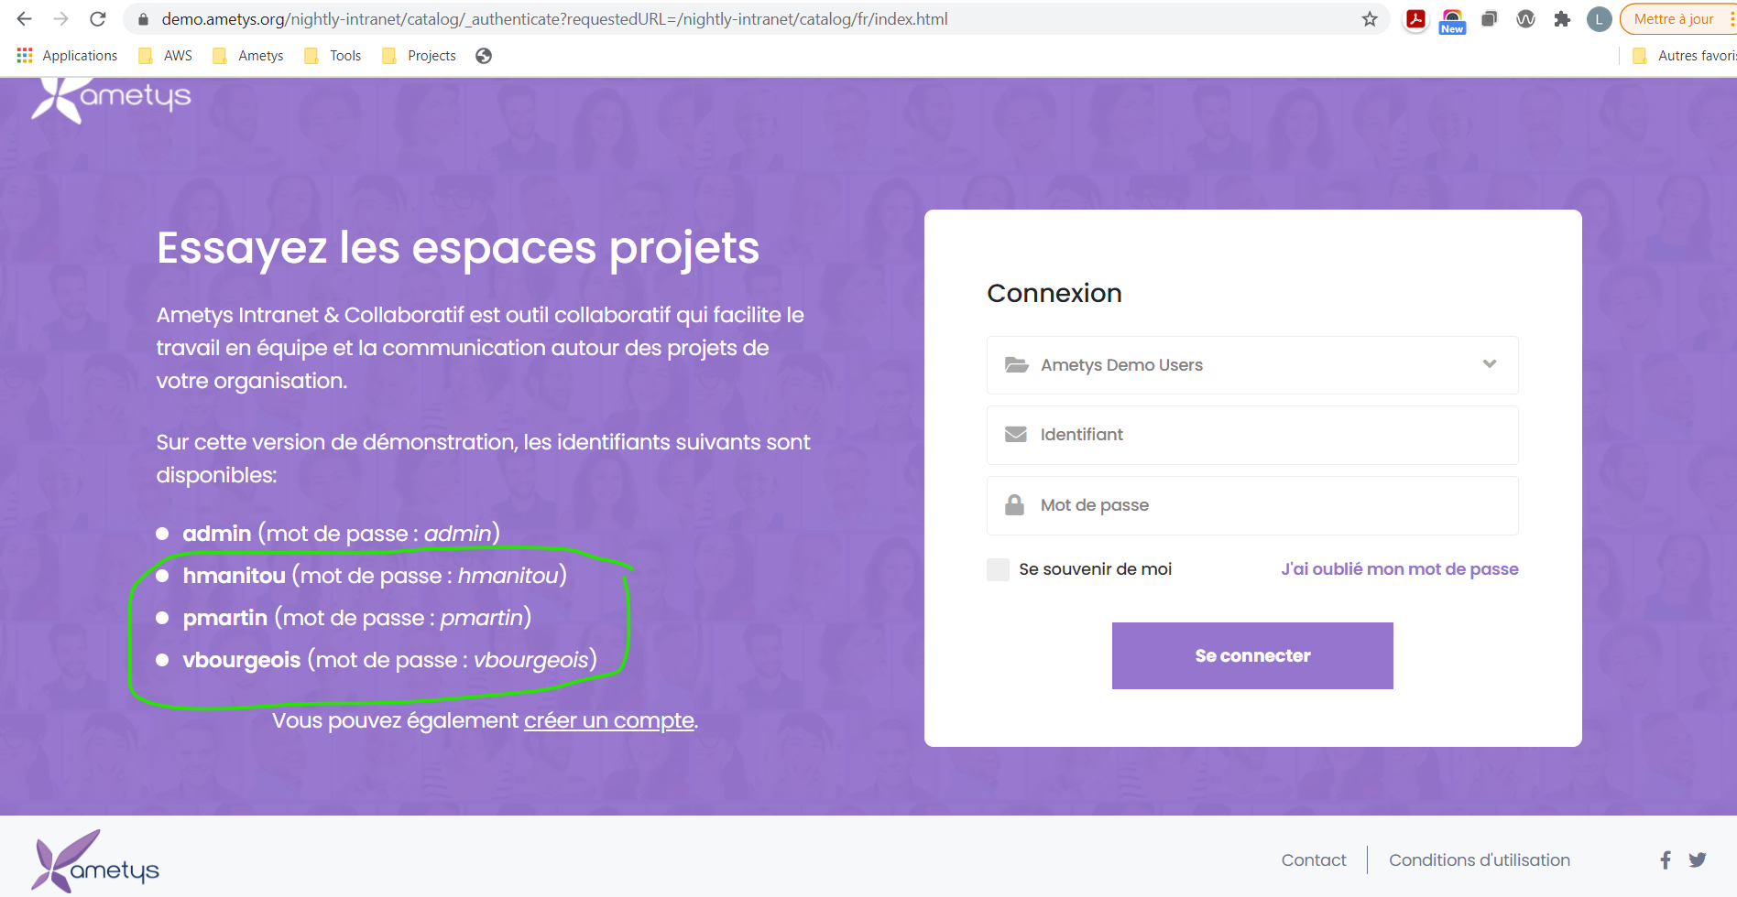Bookmark this page with the star icon

(1370, 19)
